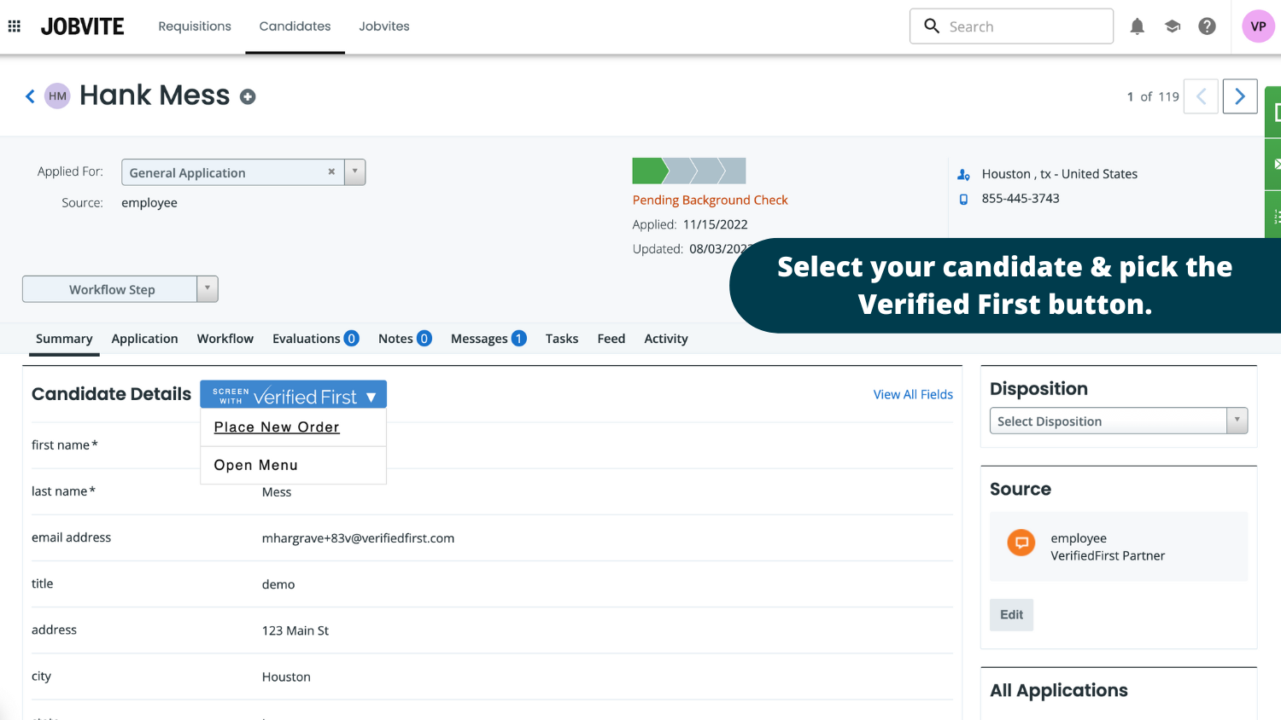
Task: Choose Place New Order menu item
Action: (277, 427)
